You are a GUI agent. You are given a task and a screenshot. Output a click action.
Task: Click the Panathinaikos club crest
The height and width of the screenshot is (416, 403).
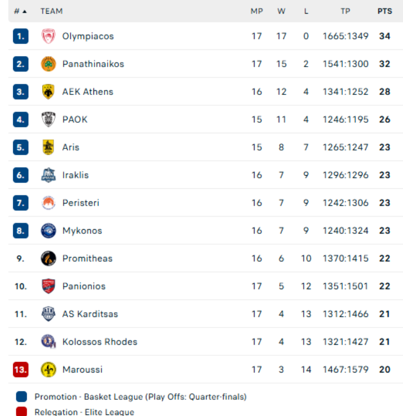[x=48, y=64]
